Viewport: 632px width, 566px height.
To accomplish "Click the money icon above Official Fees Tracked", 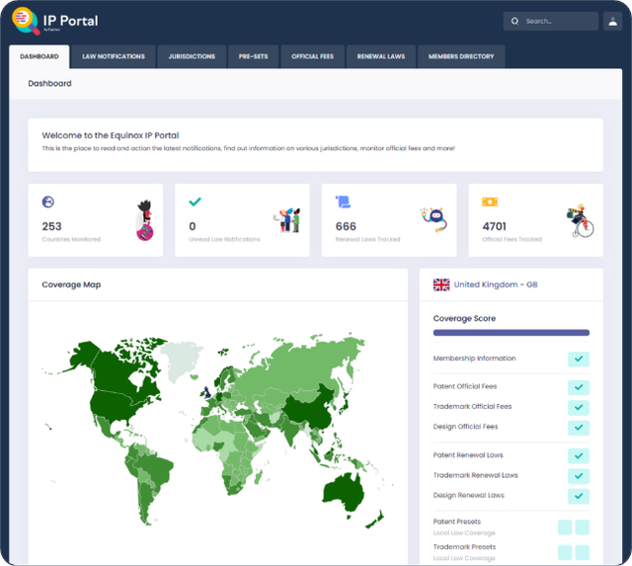I will [x=490, y=202].
